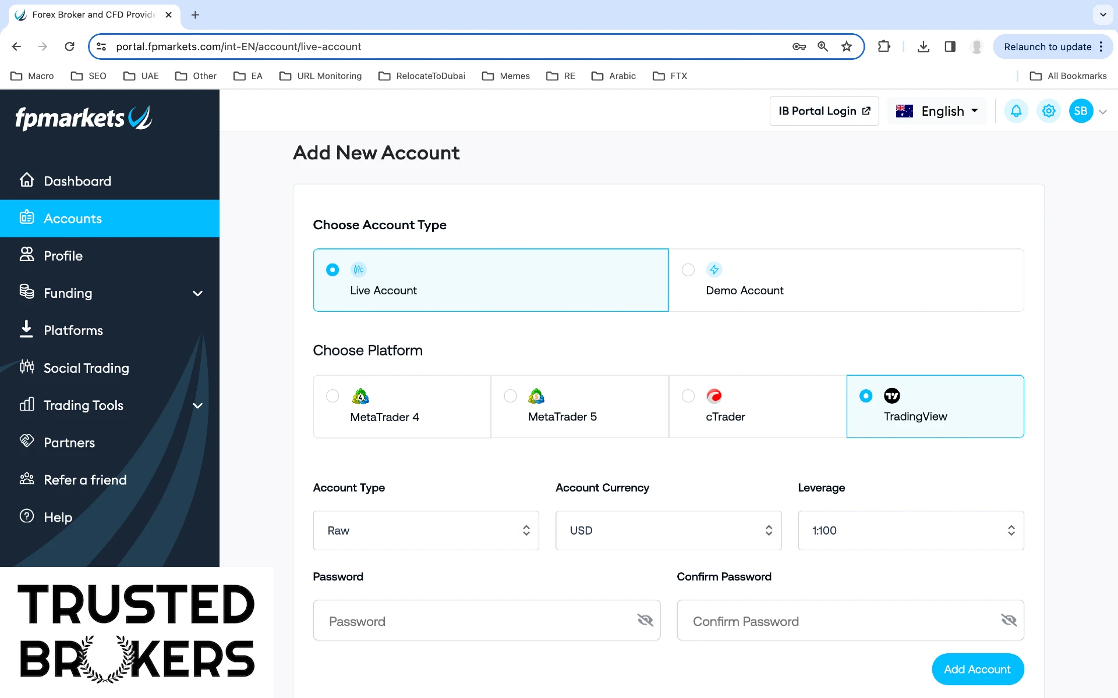Expand the Funding submenu chevron
Image resolution: width=1118 pixels, height=698 pixels.
197,293
